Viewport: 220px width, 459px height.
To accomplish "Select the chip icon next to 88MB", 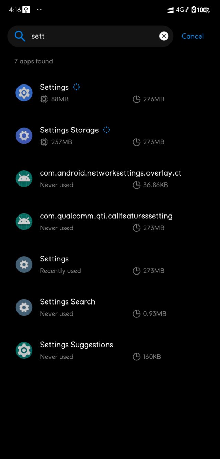I will coord(44,99).
